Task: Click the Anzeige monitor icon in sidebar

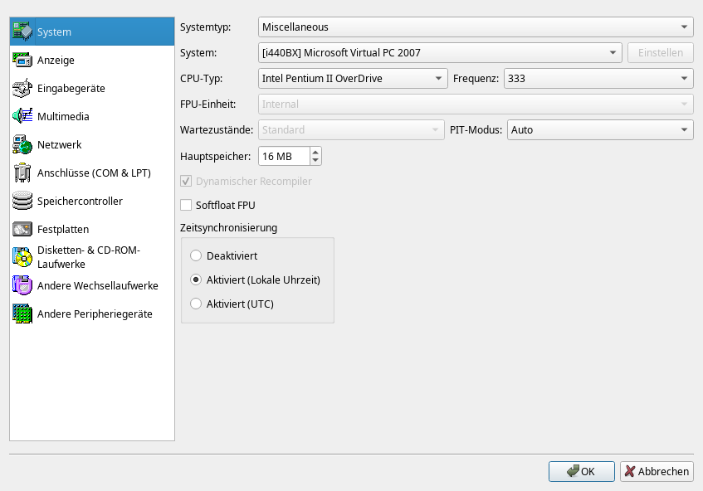Action: tap(22, 60)
